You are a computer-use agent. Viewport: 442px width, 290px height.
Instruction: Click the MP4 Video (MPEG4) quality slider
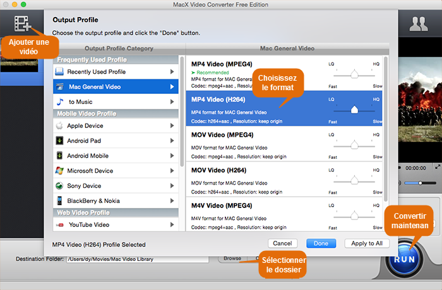pos(354,75)
